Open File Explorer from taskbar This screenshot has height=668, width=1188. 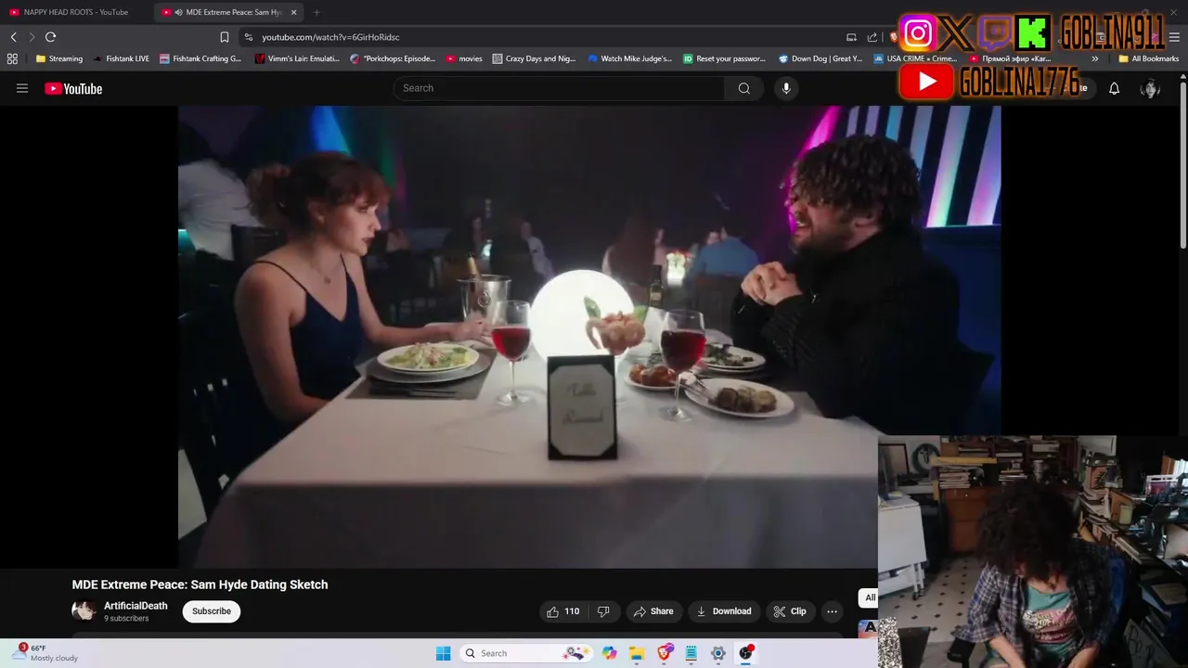637,653
